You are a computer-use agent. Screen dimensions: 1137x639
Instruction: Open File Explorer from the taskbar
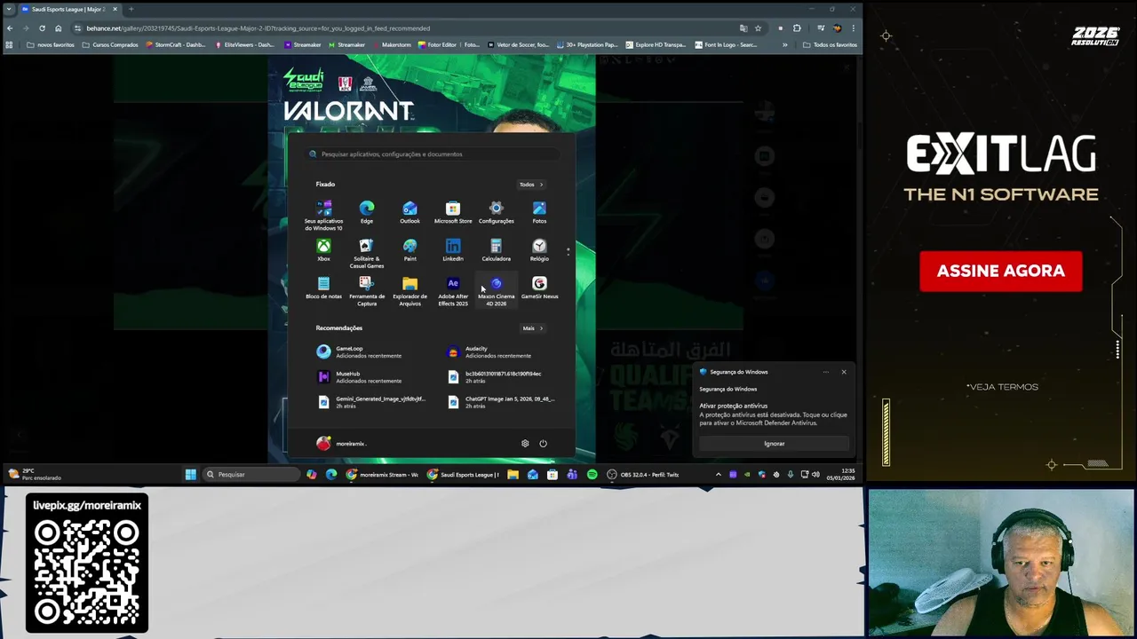coord(513,475)
